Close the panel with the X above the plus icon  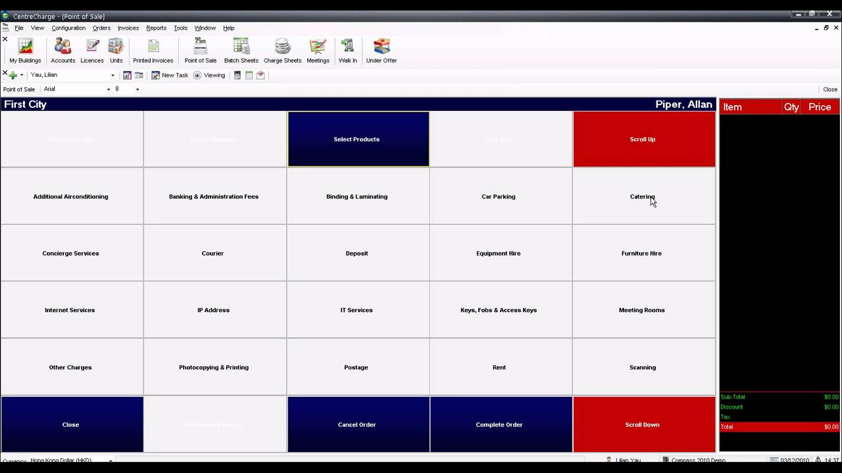(5, 39)
